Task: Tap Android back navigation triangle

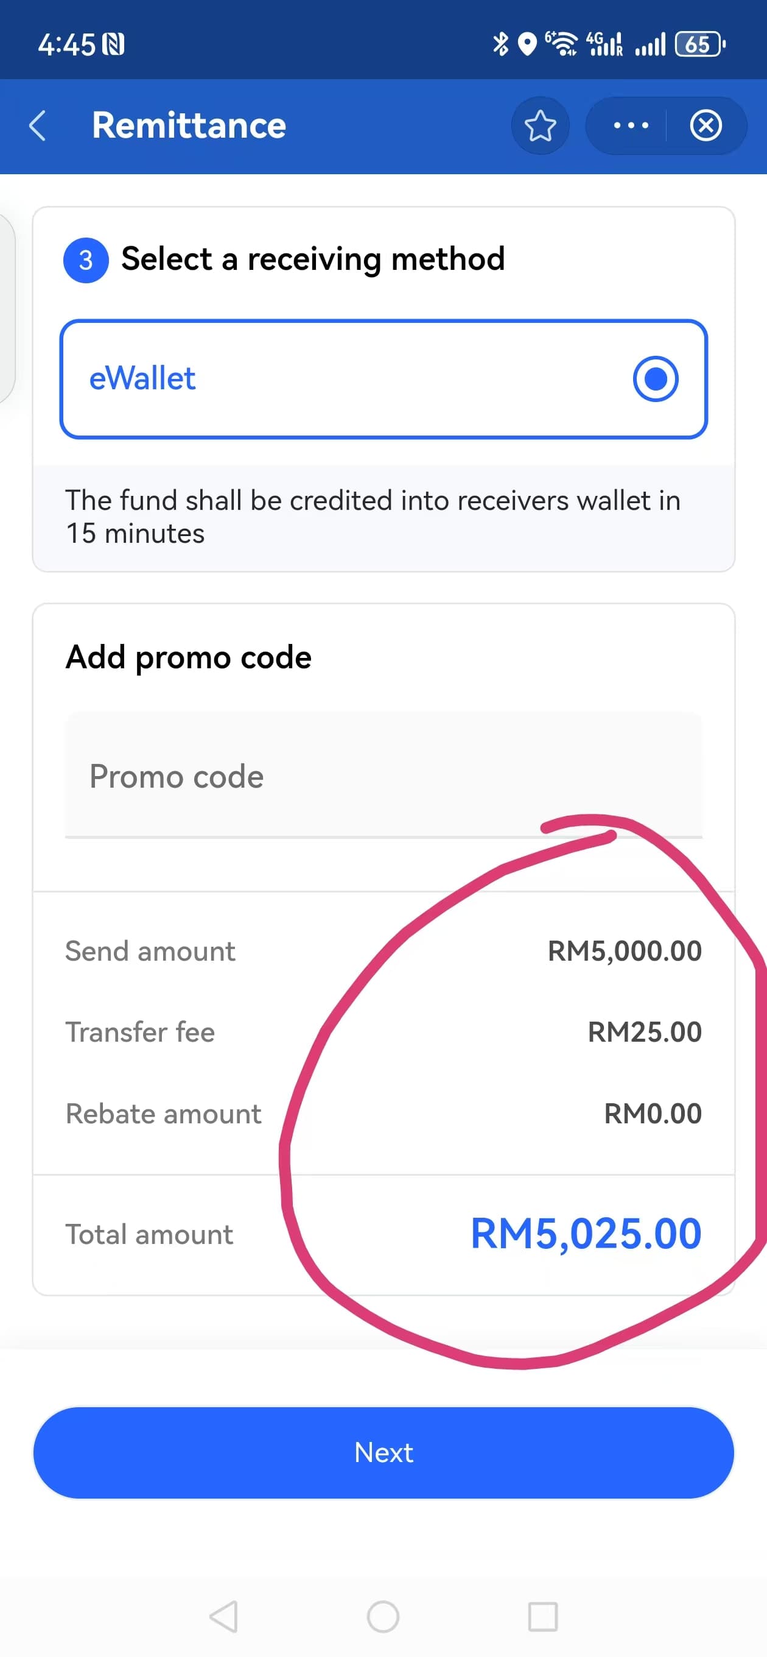Action: pos(224,1616)
